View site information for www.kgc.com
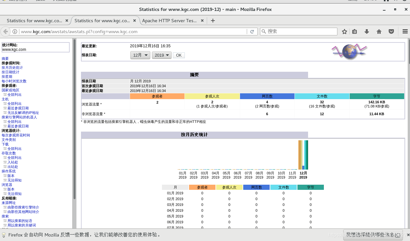The image size is (410, 241). [15, 32]
